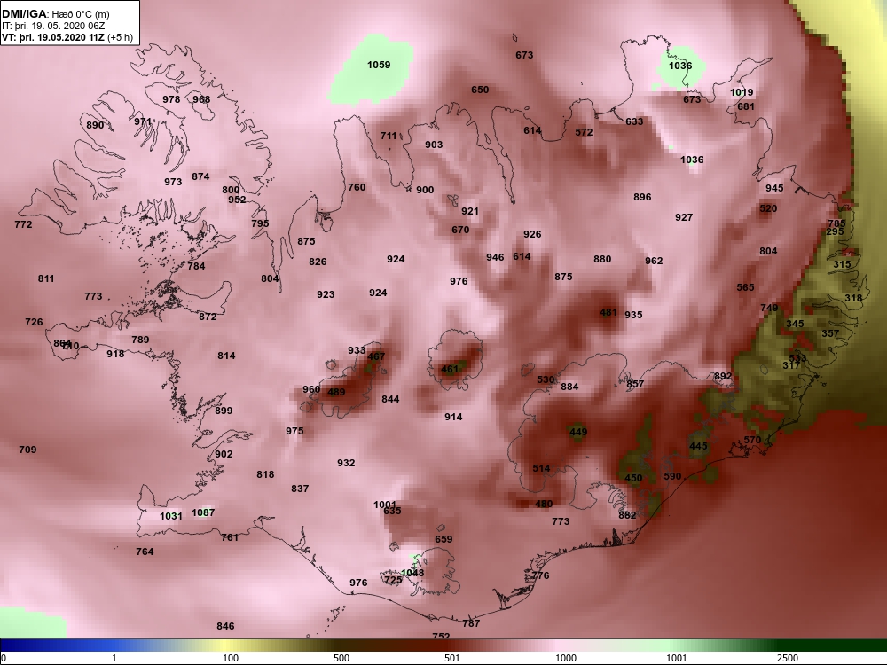Select the 772 map value
The image size is (887, 665).
click(x=23, y=224)
